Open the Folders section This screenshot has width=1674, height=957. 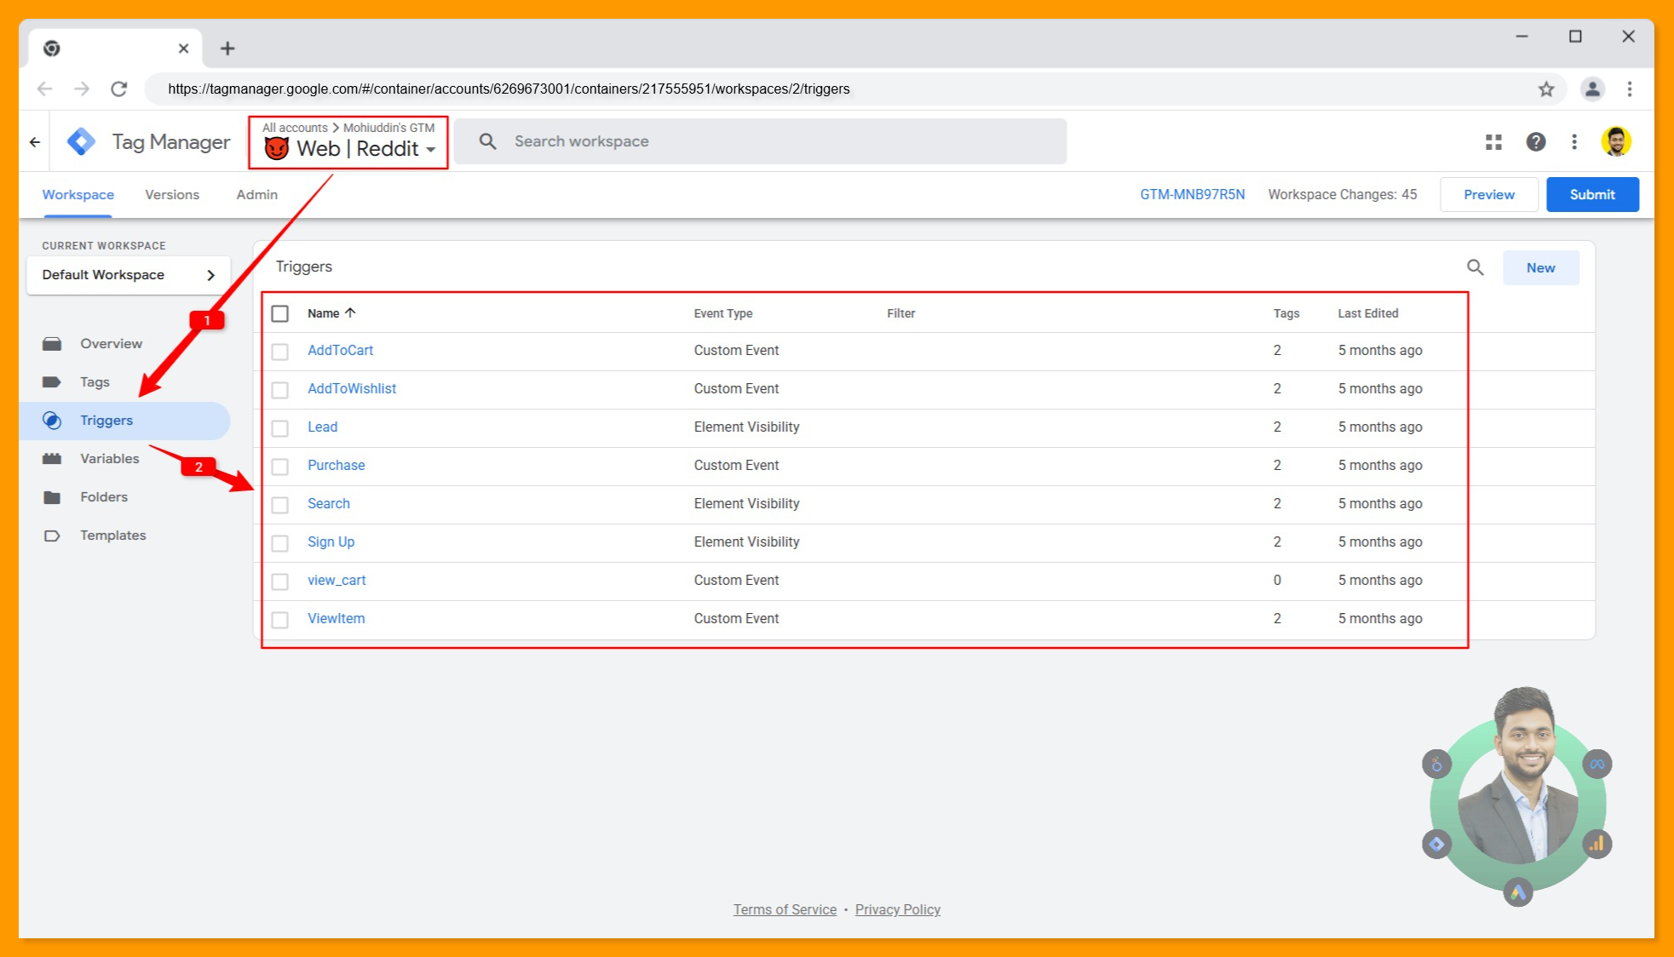104,496
